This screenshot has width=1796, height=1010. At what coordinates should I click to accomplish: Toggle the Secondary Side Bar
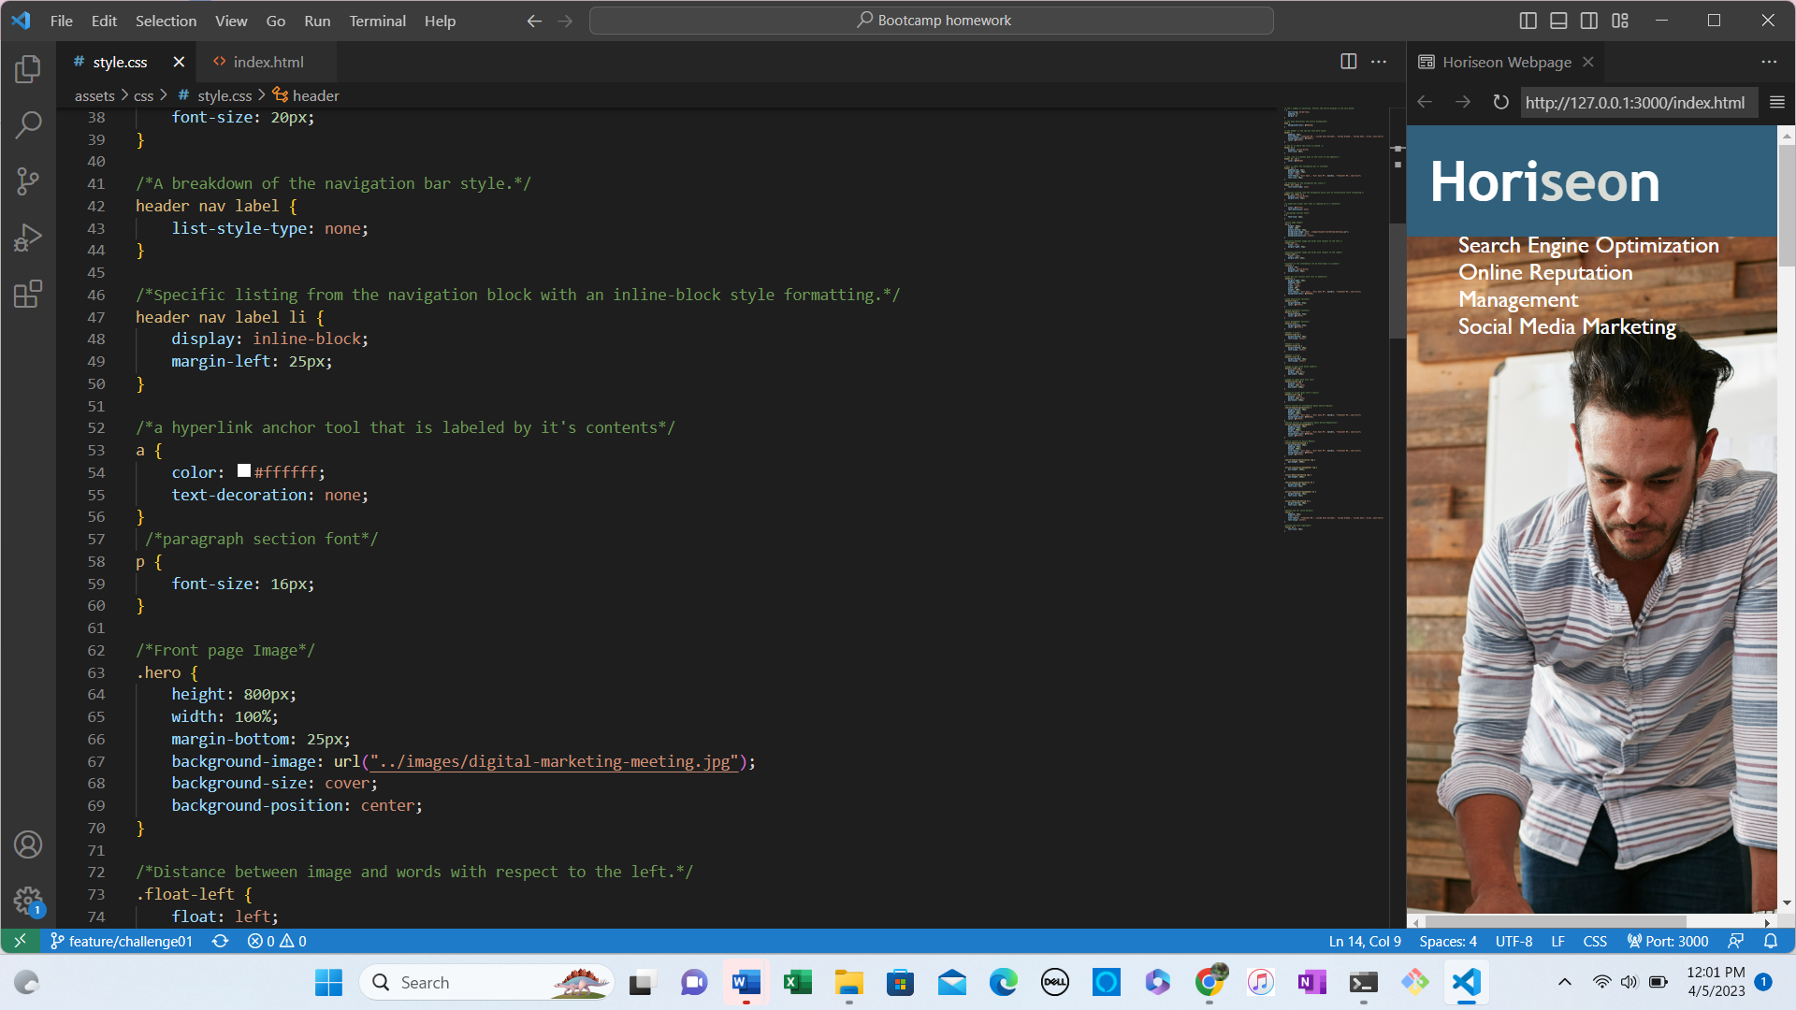click(1589, 20)
